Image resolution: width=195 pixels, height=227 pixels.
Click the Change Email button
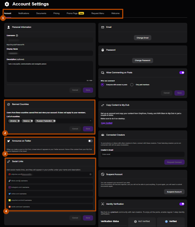[142, 38]
